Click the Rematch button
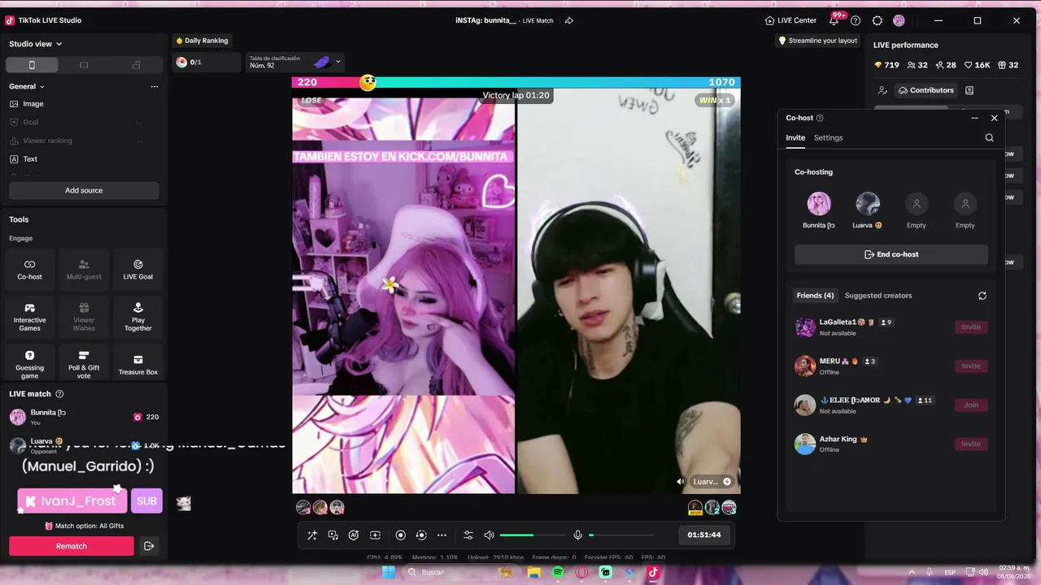Screen dimensions: 1041x585 tap(72, 546)
